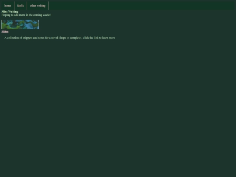Click 'click the link to learn more' text
Screen dimensions: 236x177
click(x=99, y=38)
